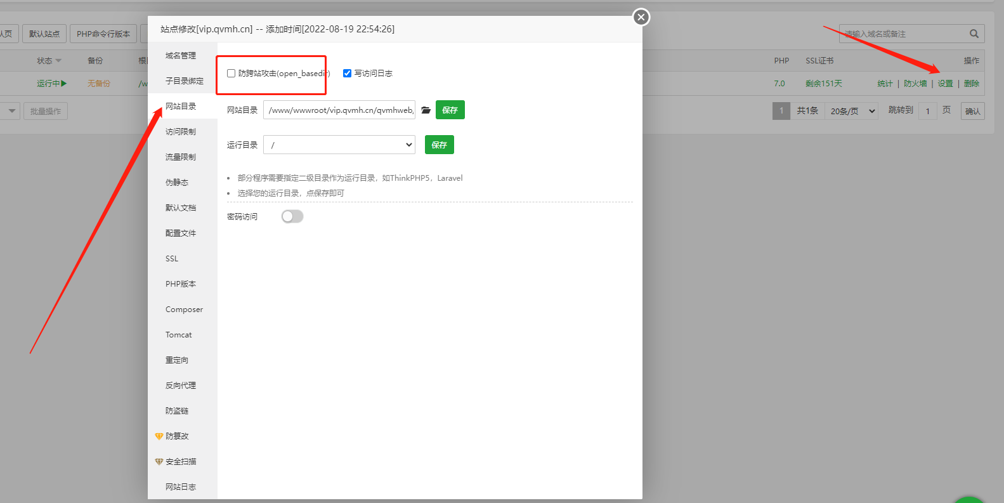Open 统计 link for the site
The width and height of the screenshot is (1004, 503).
pyautogui.click(x=885, y=84)
